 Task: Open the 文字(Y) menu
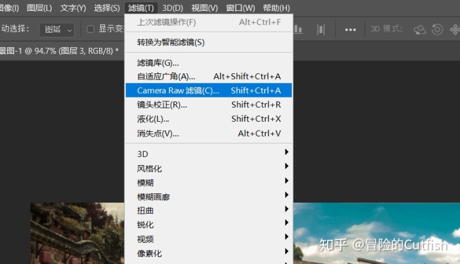pos(73,8)
